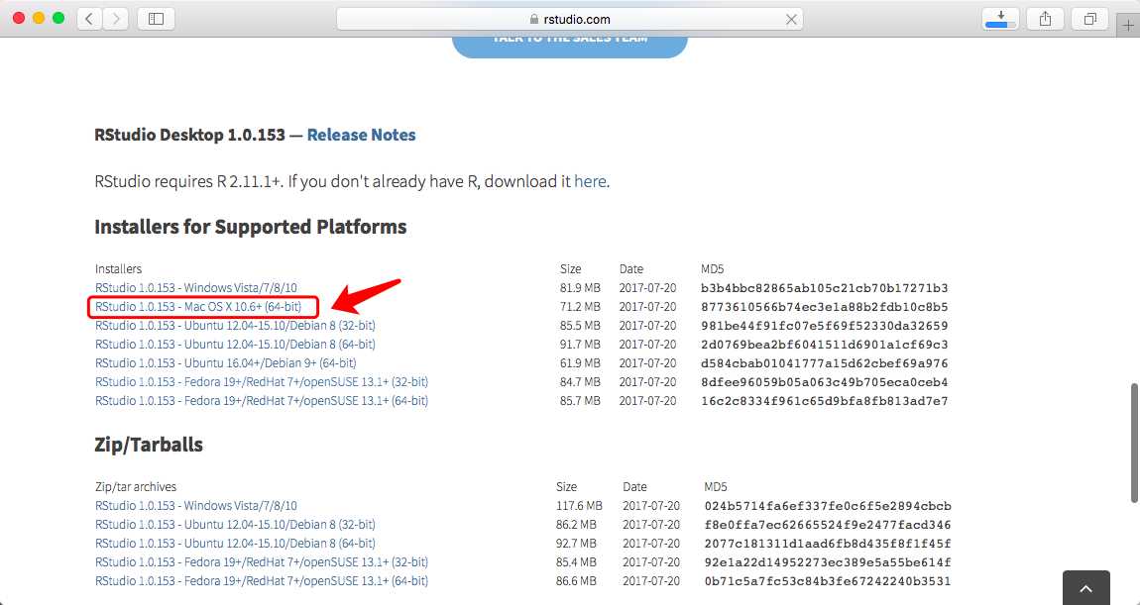The width and height of the screenshot is (1140, 605).
Task: Select MD5 hash f8e0ffa7ec62665524f9e2477facd346
Action: click(828, 525)
